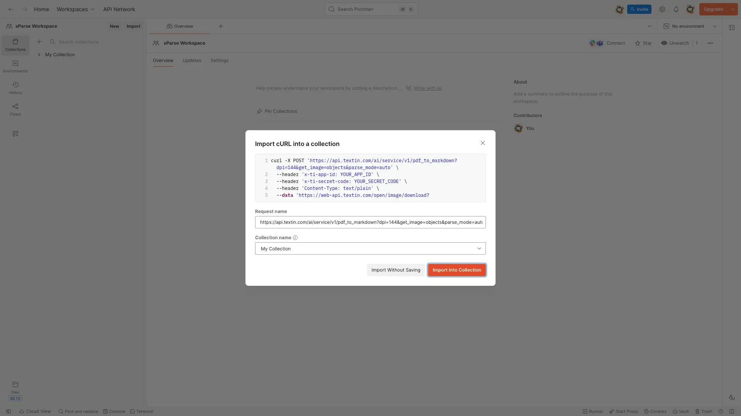The width and height of the screenshot is (741, 416).
Task: Expand the Workspaces menu
Action: pyautogui.click(x=75, y=9)
